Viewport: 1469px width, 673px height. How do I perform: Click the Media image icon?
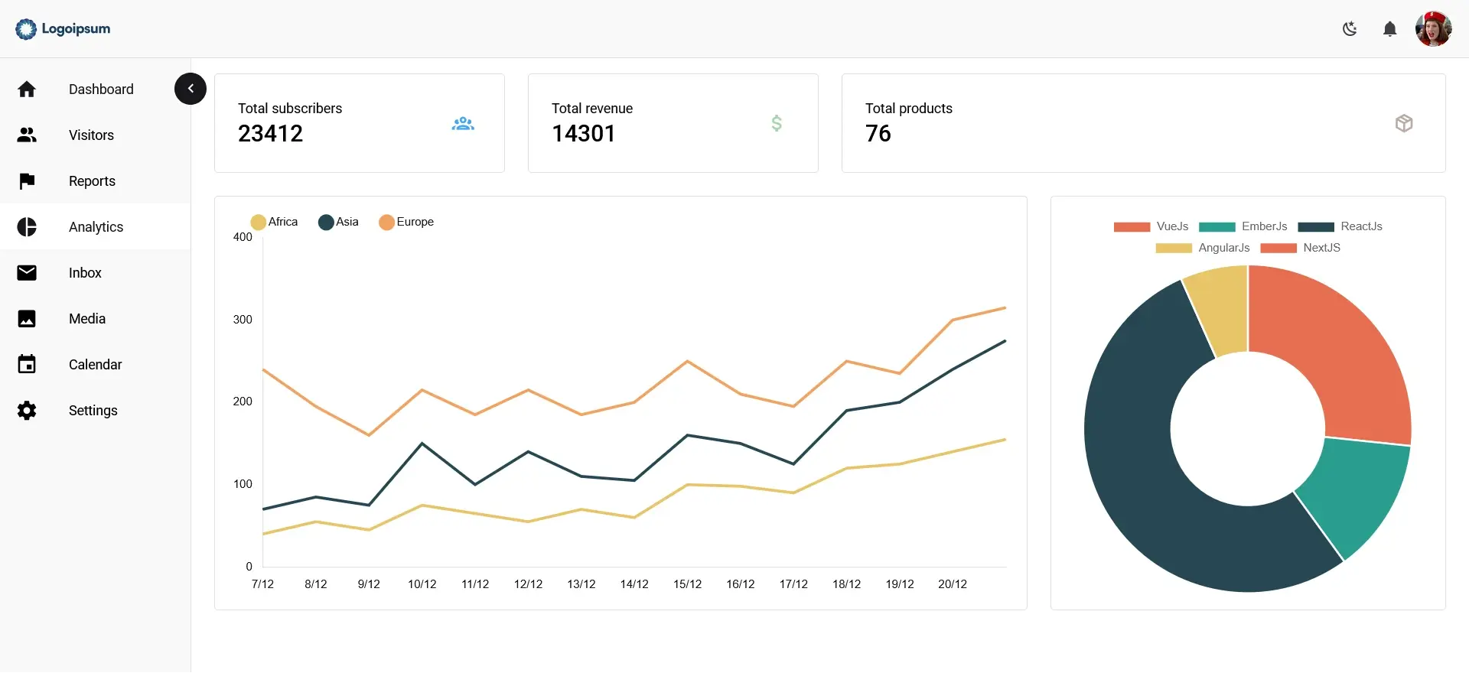tap(27, 319)
